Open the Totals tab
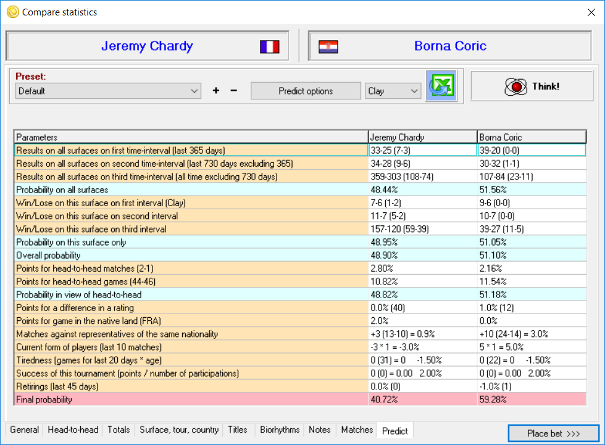605x445 pixels. [119, 430]
